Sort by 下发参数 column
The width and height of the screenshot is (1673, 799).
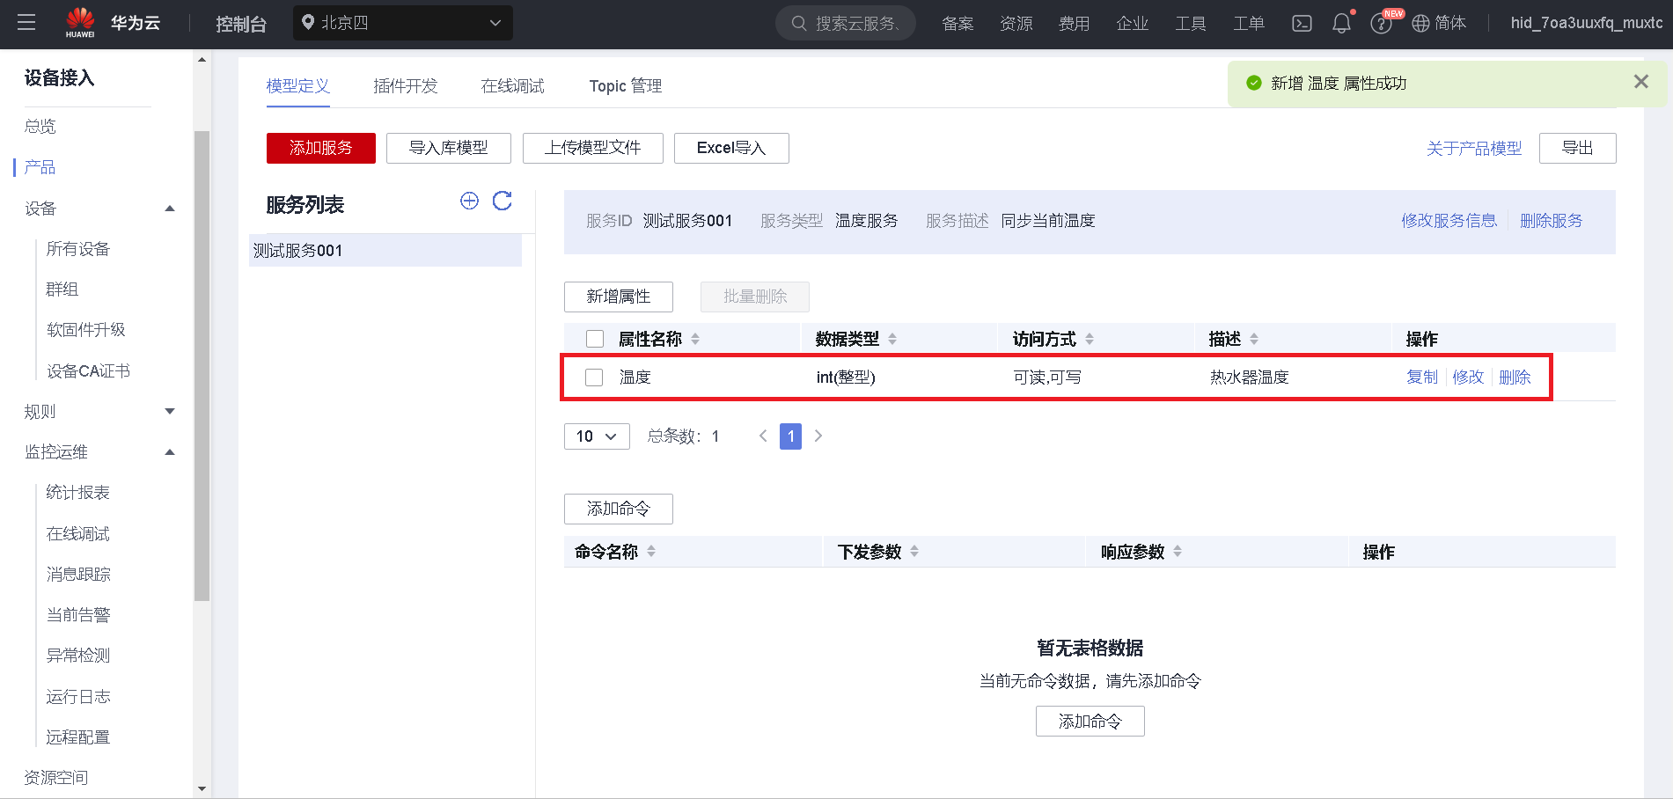point(914,552)
